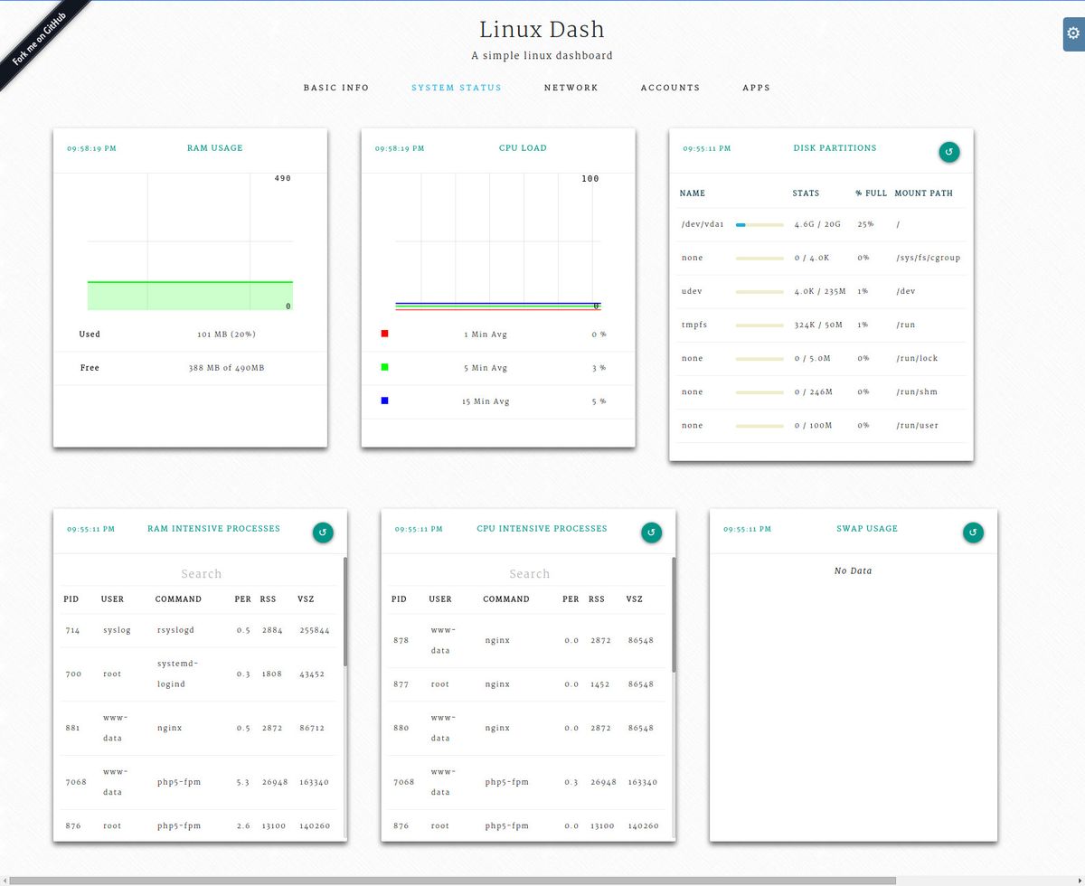The width and height of the screenshot is (1085, 886).
Task: Refresh the Swap Usage widget
Action: [973, 533]
